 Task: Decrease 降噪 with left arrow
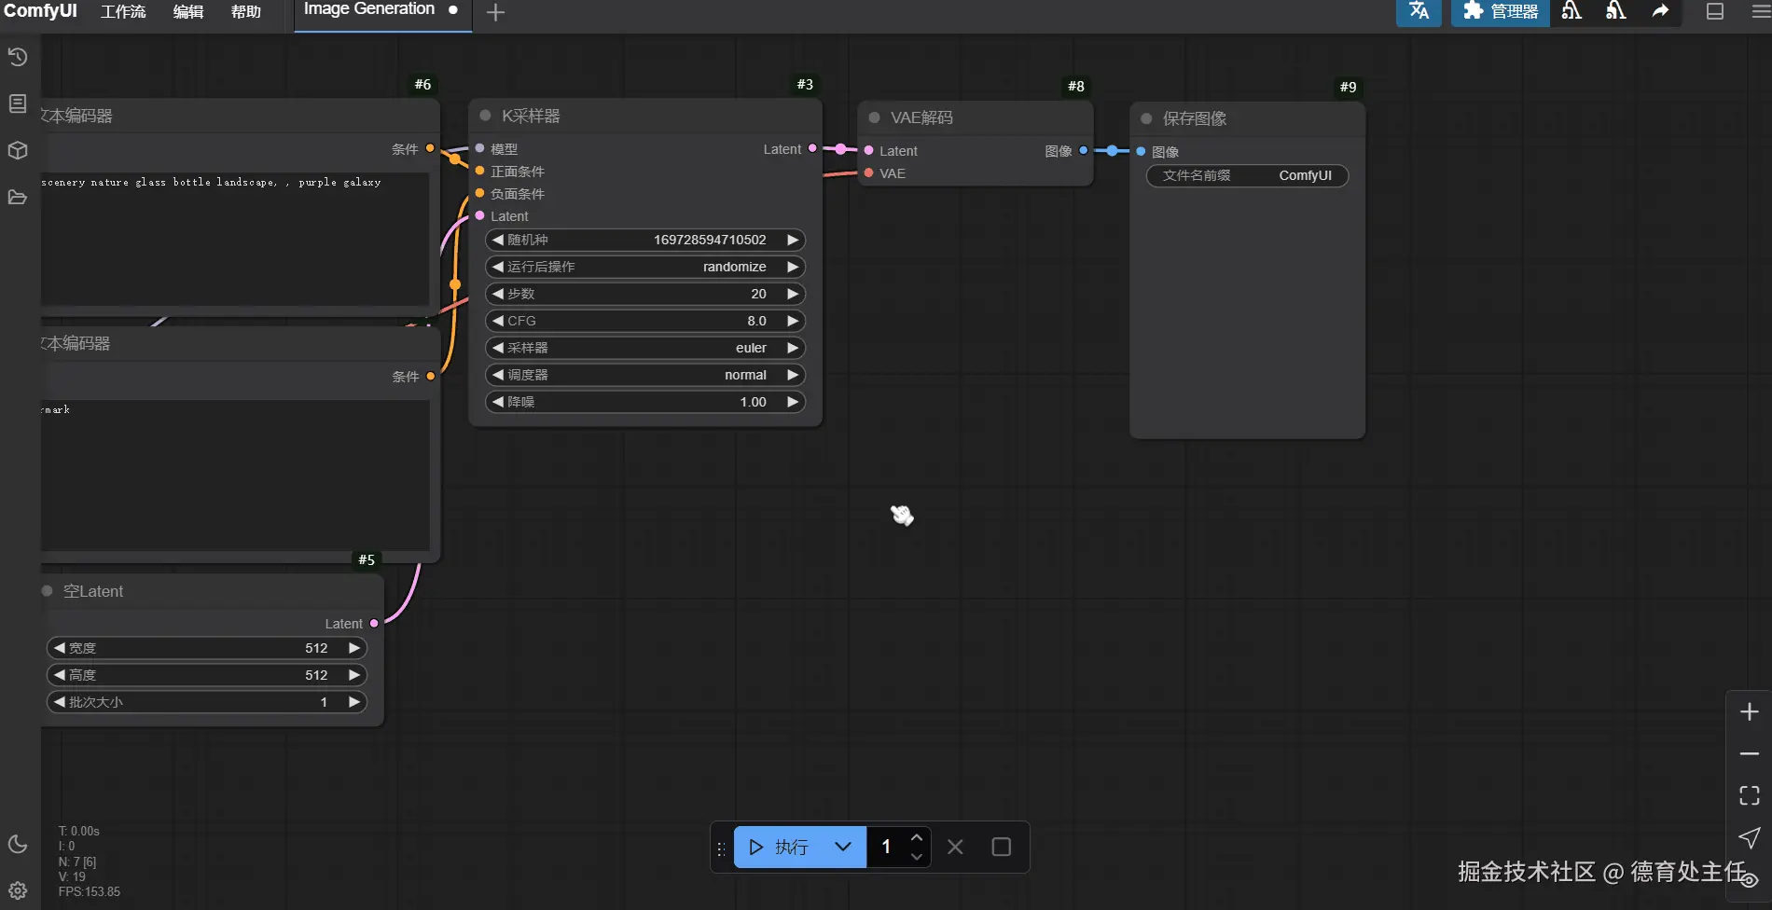[x=497, y=402]
